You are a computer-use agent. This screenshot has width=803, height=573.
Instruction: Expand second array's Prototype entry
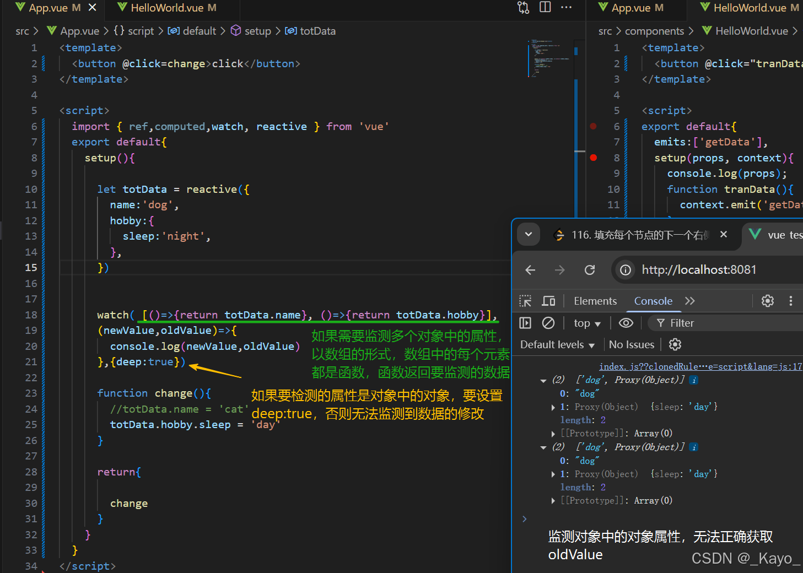(553, 501)
